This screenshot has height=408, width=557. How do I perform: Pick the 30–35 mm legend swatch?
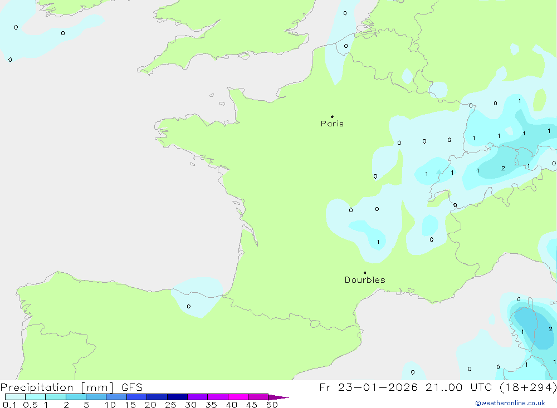pyautogui.click(x=198, y=397)
